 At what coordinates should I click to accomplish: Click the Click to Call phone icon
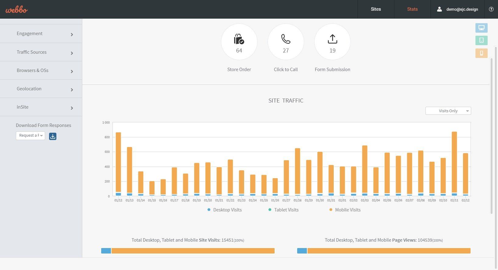[x=286, y=39]
